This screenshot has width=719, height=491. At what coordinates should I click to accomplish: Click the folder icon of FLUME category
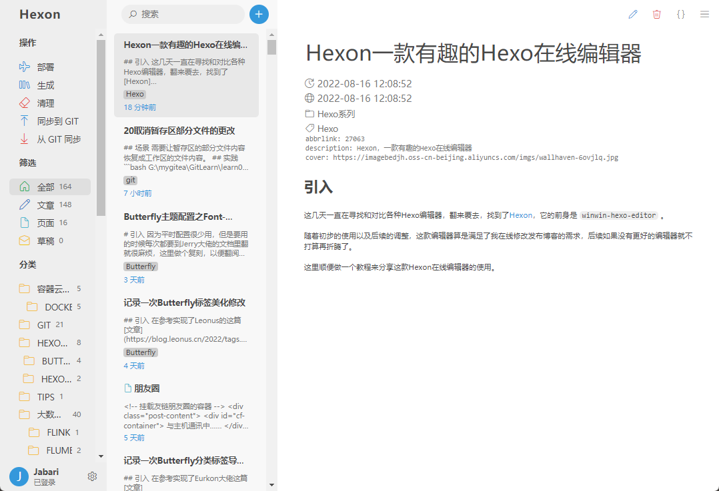pos(33,450)
